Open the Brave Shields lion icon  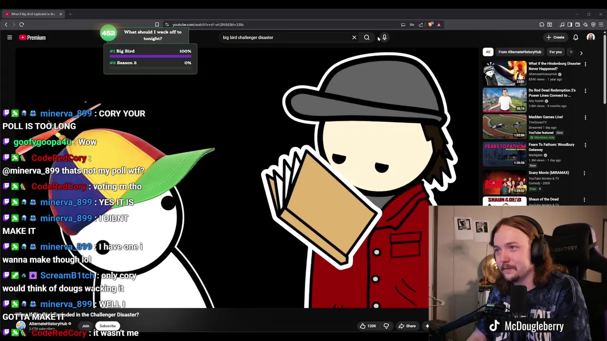point(431,25)
